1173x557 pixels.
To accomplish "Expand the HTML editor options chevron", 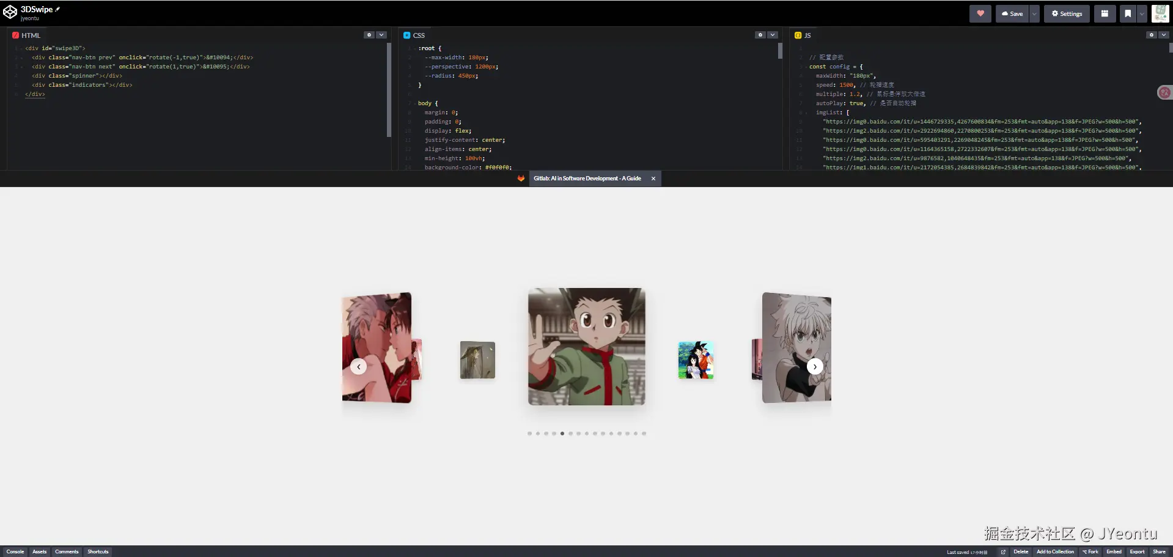I will [381, 35].
